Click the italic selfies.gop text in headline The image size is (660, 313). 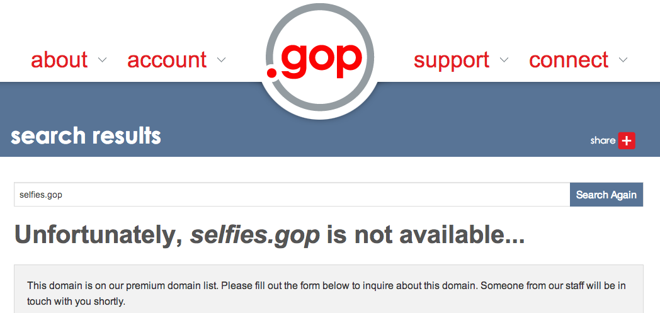tap(255, 236)
